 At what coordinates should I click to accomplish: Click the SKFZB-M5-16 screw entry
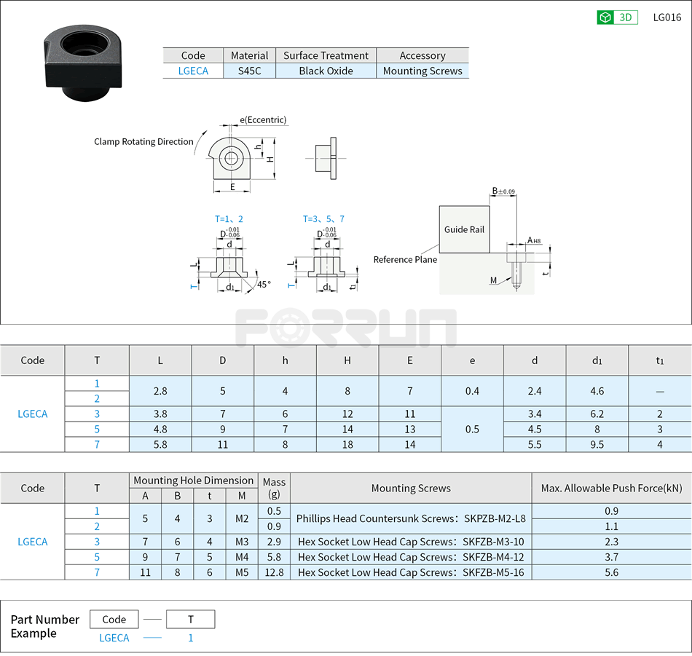(x=411, y=572)
